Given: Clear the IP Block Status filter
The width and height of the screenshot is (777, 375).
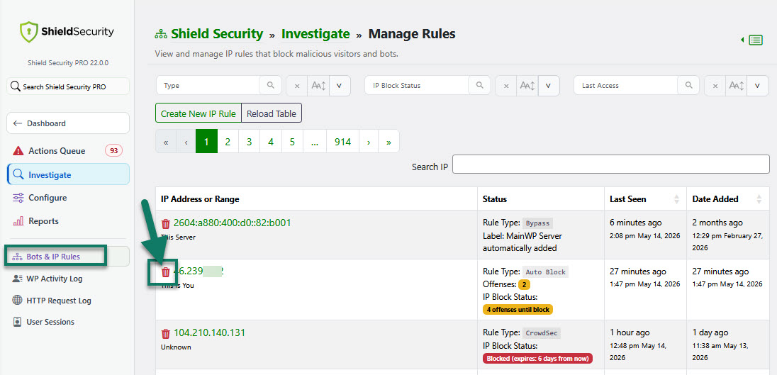Looking at the screenshot, I should (x=506, y=86).
